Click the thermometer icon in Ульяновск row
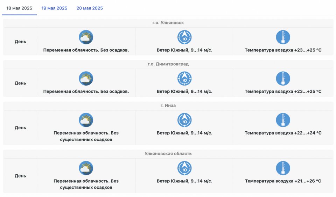 coord(283,37)
